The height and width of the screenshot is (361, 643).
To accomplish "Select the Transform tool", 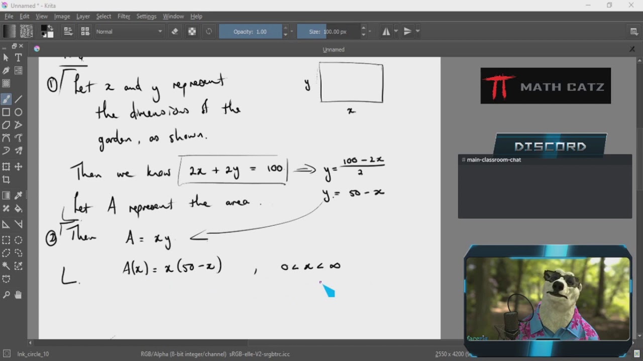I will (6, 166).
